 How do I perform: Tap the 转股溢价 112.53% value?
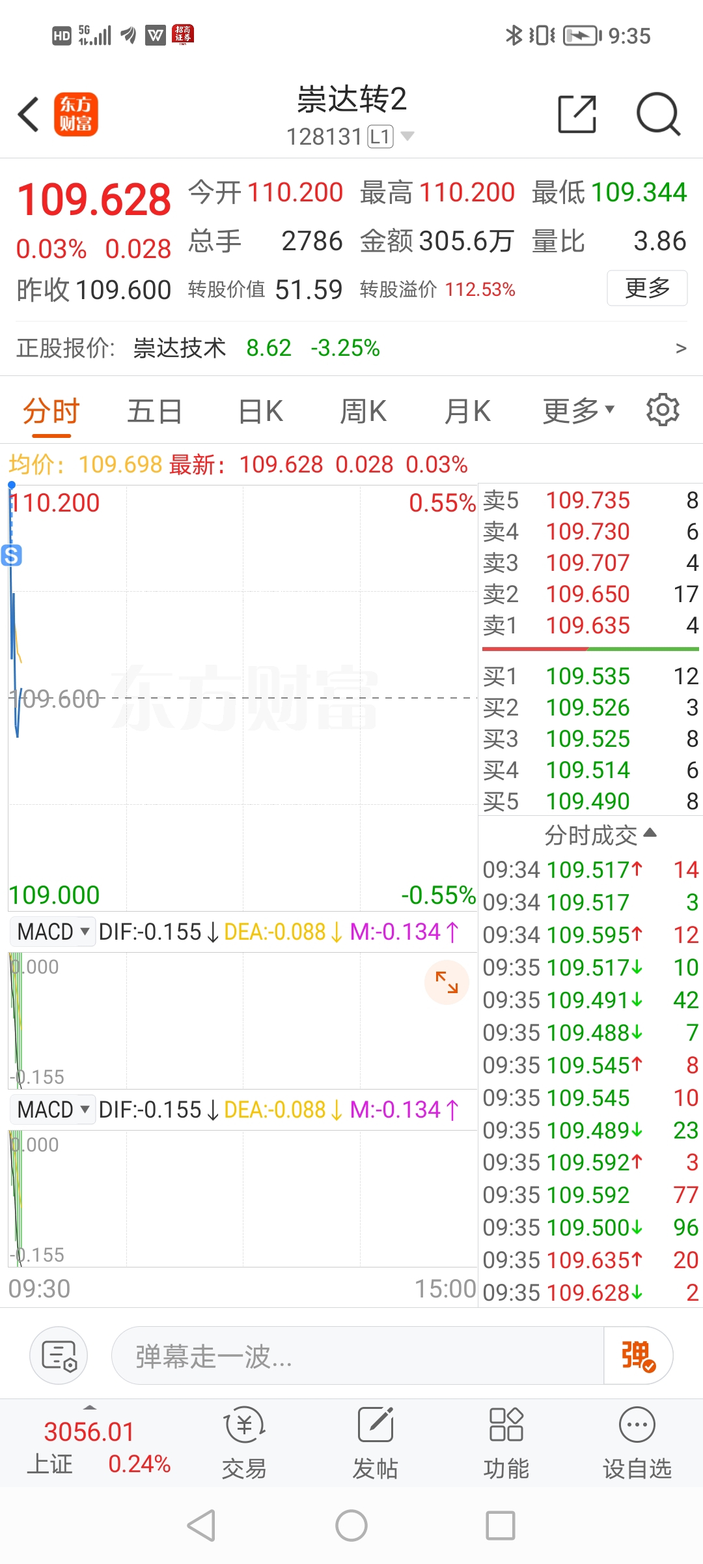[x=480, y=289]
